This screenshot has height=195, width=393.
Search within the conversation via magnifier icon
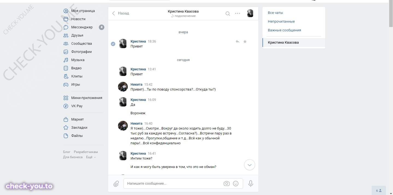pyautogui.click(x=227, y=13)
